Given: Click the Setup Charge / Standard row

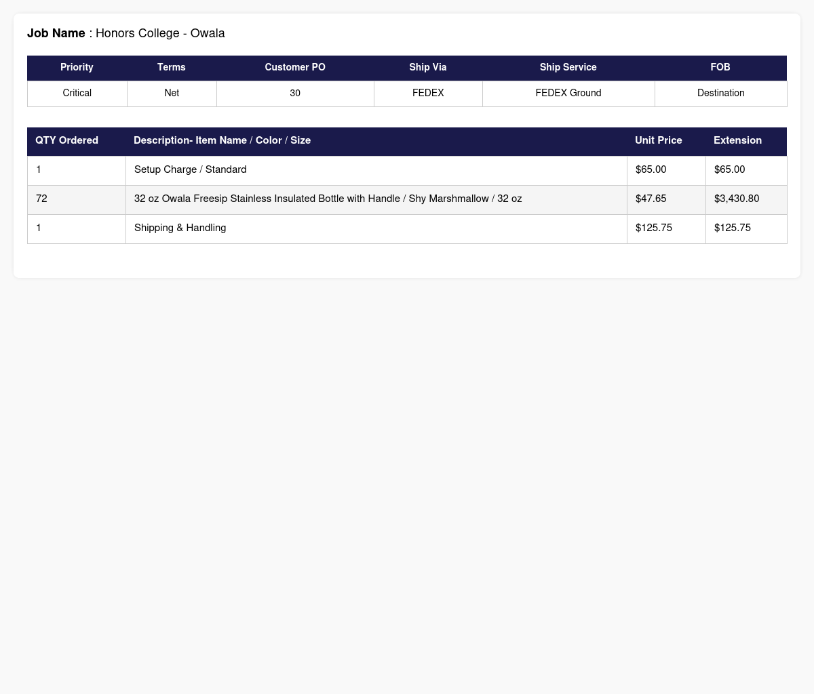Looking at the screenshot, I should (x=407, y=170).
